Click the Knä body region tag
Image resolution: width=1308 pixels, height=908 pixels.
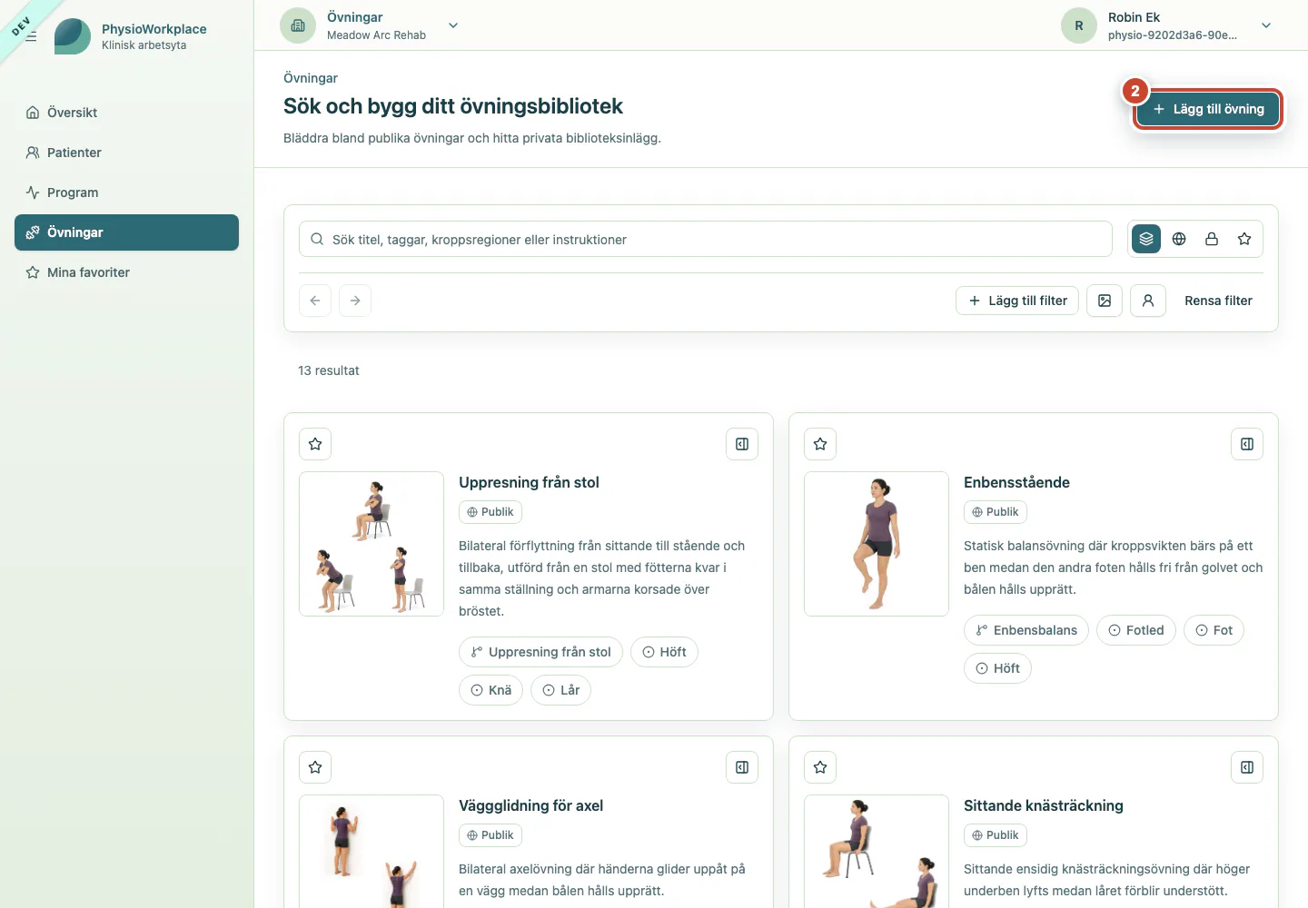(x=490, y=690)
